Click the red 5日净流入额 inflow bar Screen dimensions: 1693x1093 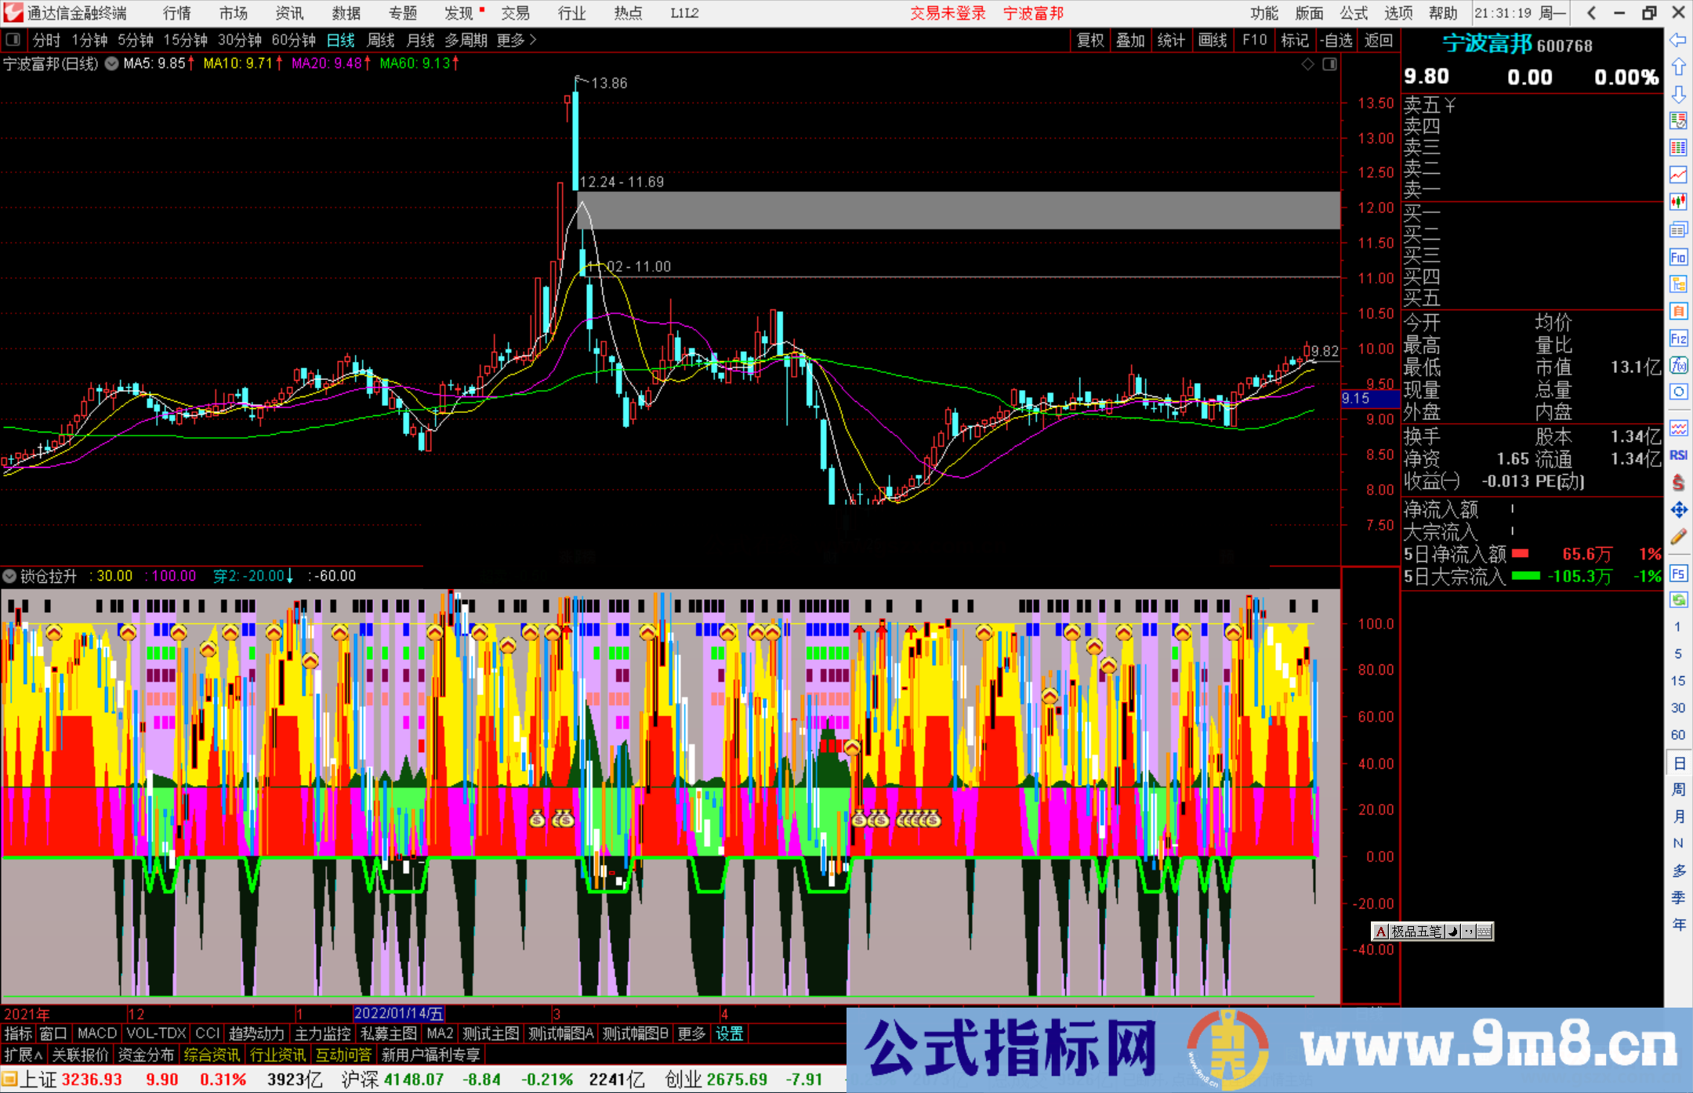point(1522,554)
